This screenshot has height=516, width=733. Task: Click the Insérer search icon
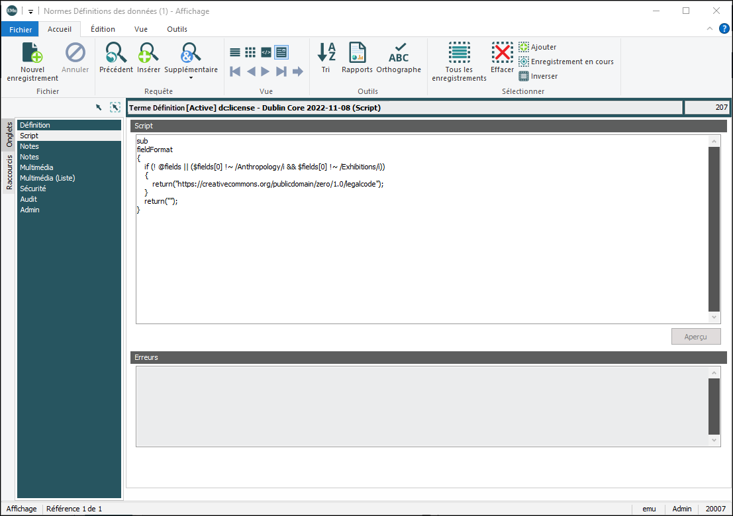tap(148, 53)
